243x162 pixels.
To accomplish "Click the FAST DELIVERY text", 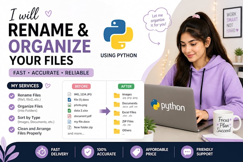I will click(x=60, y=152).
